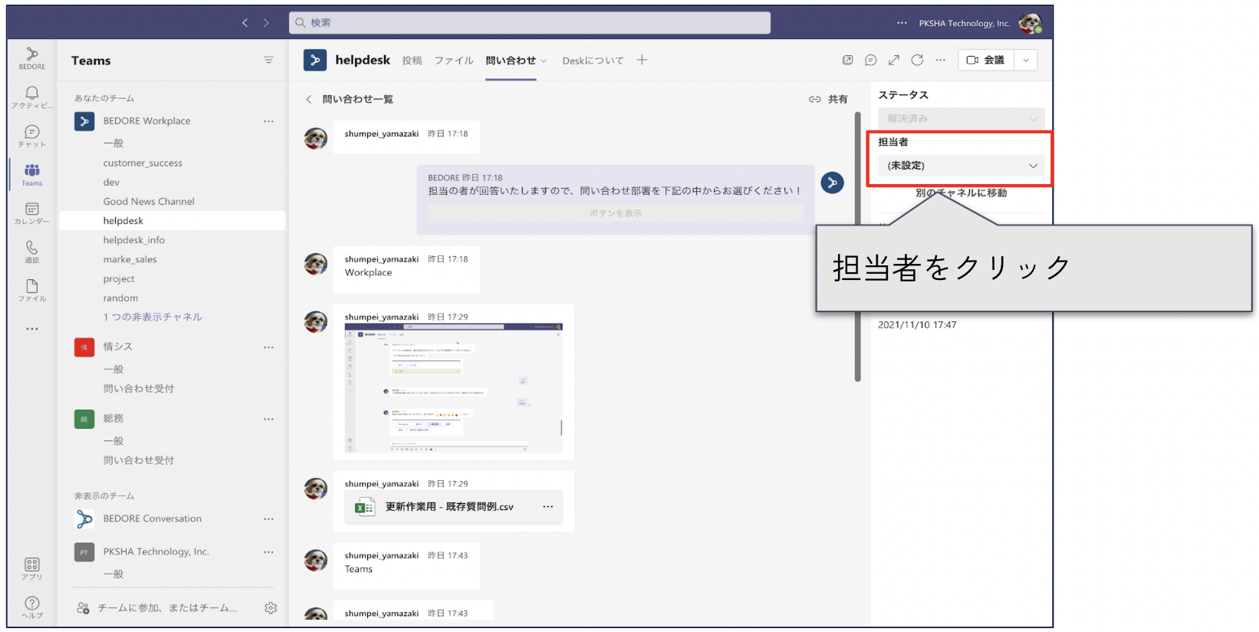Image resolution: width=1259 pixels, height=632 pixels.
Task: Open the helpdesk channel
Action: coord(173,221)
